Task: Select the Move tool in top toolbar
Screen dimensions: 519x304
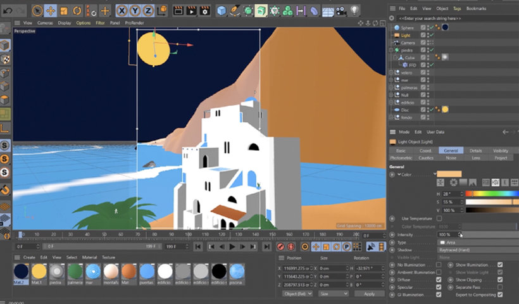Action: point(51,11)
